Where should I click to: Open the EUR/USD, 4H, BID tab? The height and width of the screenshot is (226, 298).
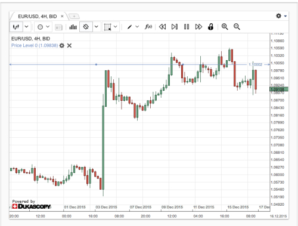pos(38,16)
